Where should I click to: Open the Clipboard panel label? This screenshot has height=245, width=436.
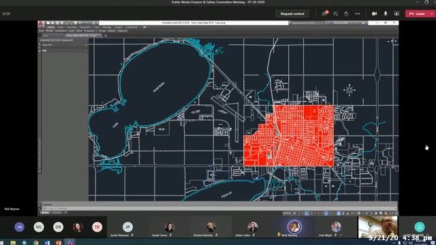123,31
